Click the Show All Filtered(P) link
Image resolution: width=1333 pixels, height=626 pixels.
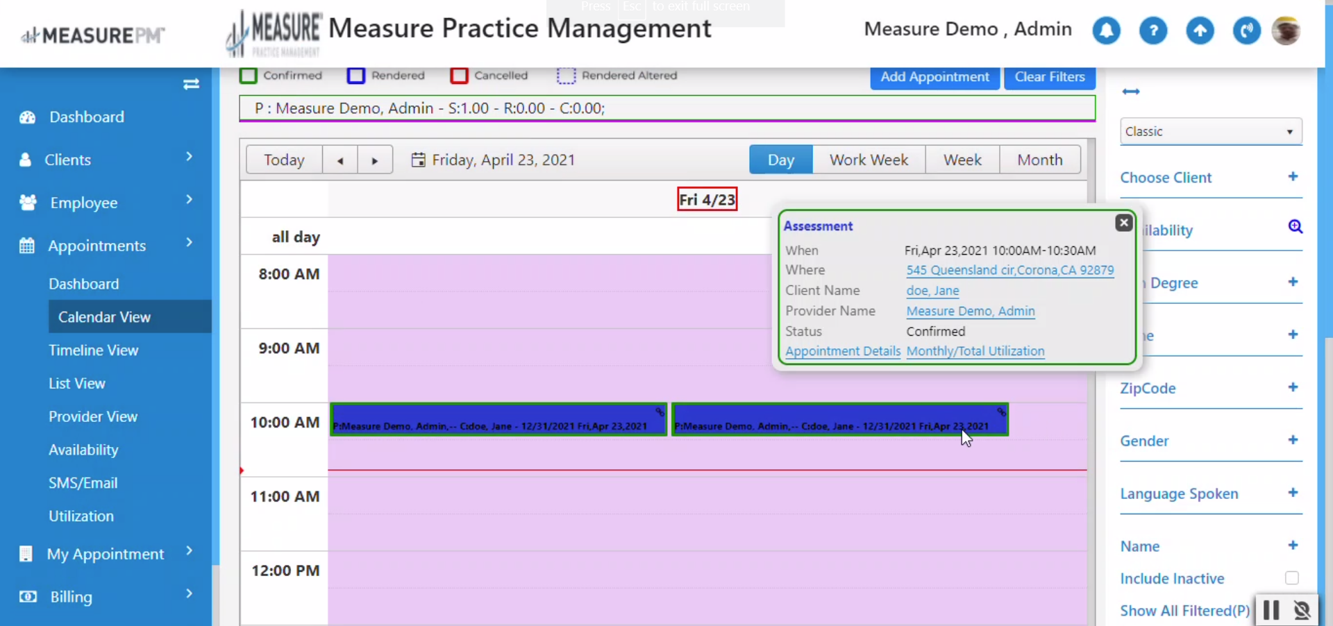point(1185,611)
